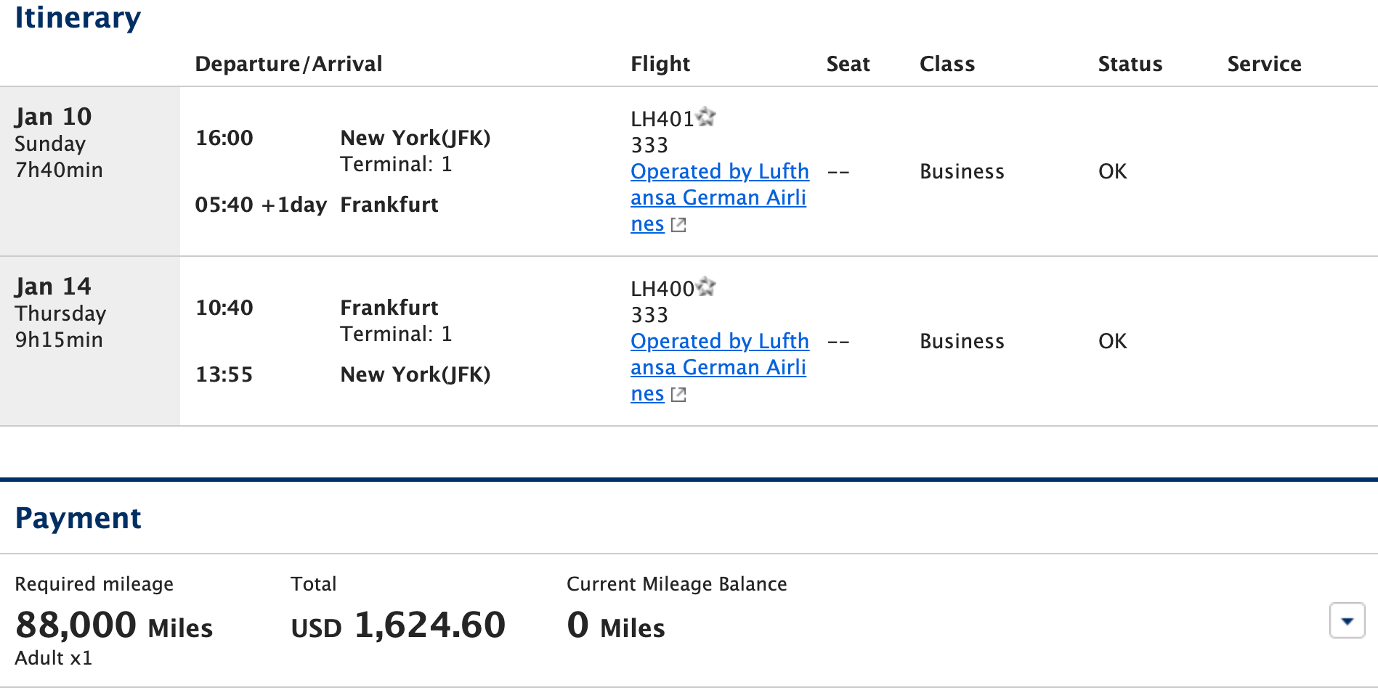Viewport: 1378px width, 698px height.
Task: Click the Class column header
Action: (x=947, y=64)
